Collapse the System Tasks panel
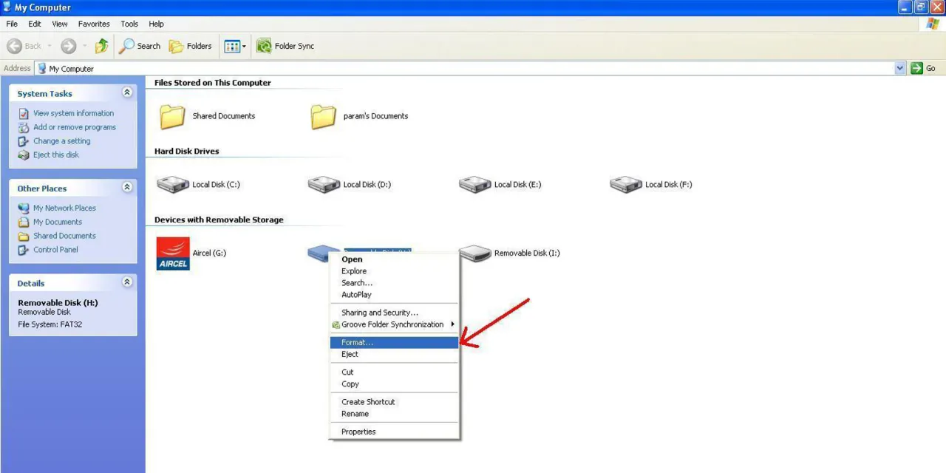 pos(127,92)
